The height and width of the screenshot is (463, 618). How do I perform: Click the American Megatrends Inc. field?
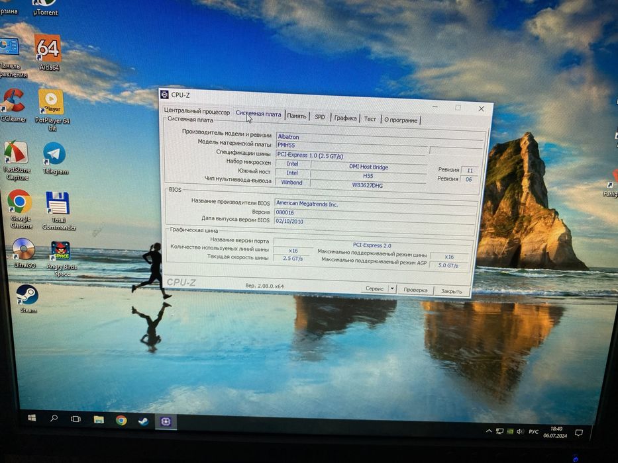(376, 204)
